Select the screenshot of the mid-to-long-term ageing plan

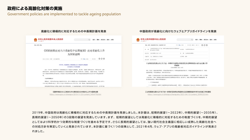(73, 61)
